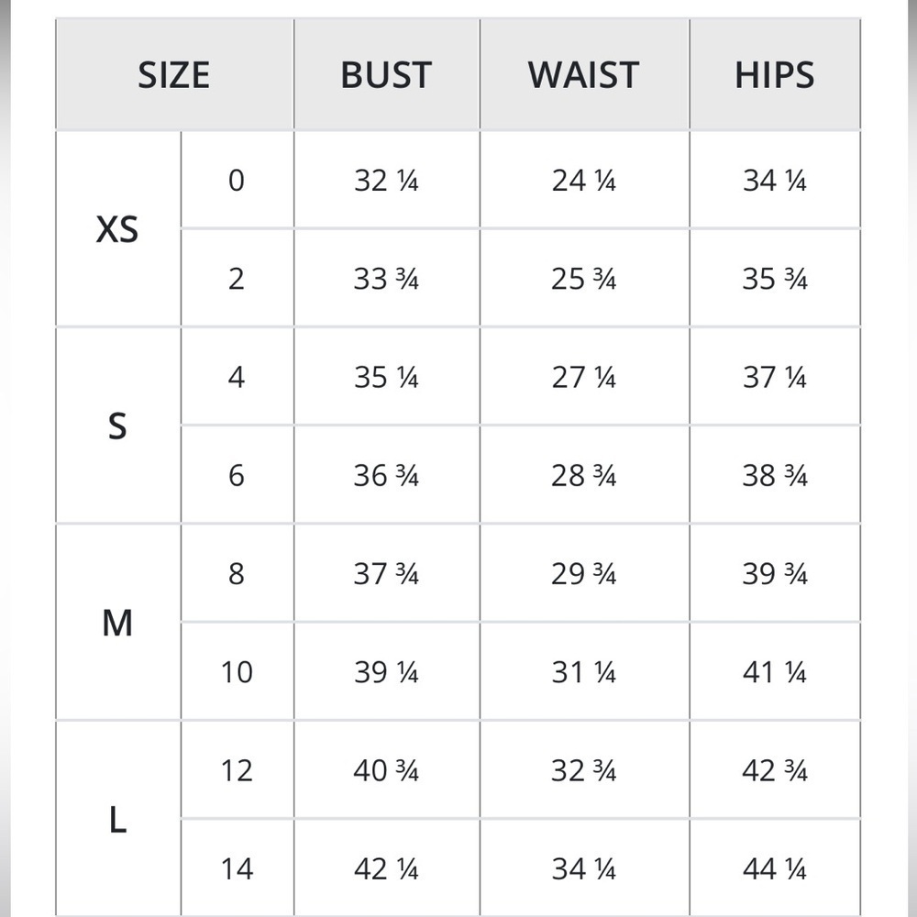This screenshot has width=917, height=917.
Task: Click numeric size 6 cell
Action: (x=237, y=475)
